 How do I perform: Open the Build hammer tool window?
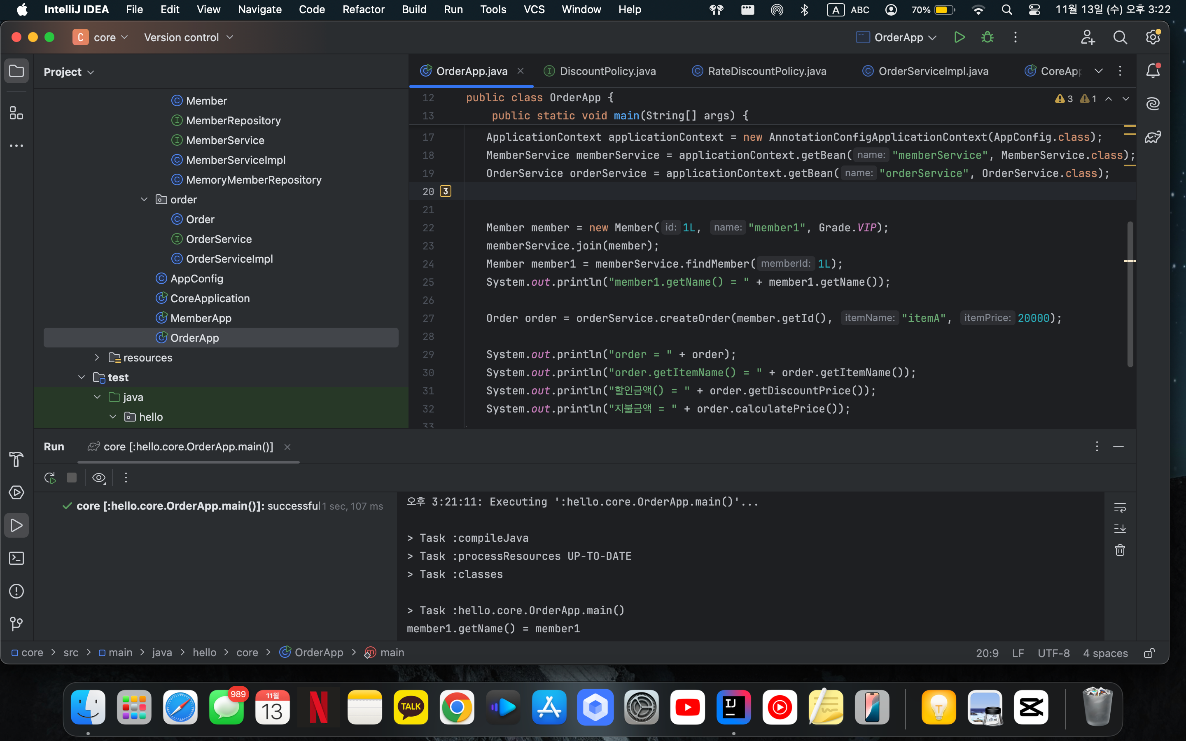pos(16,459)
